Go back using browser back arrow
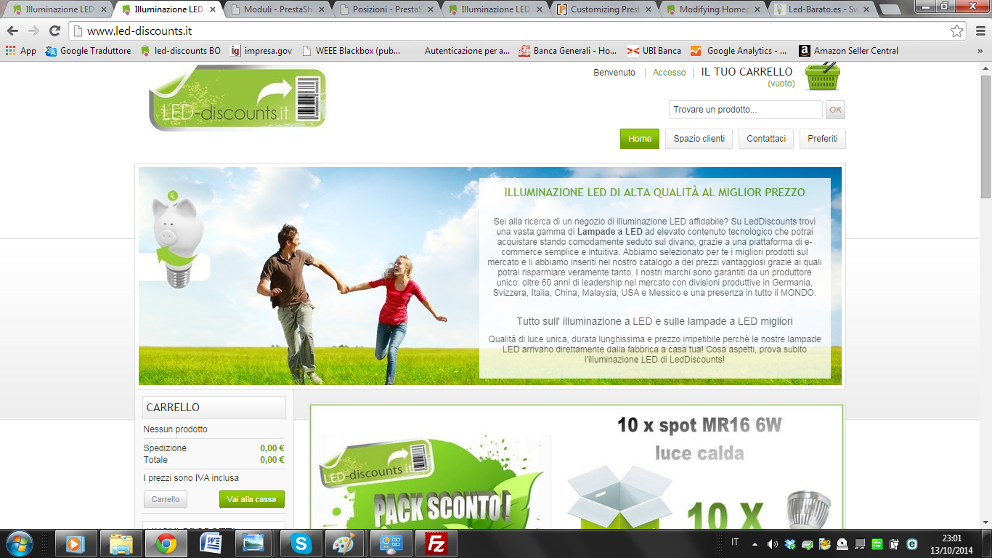Viewport: 992px width, 558px height. click(x=12, y=31)
